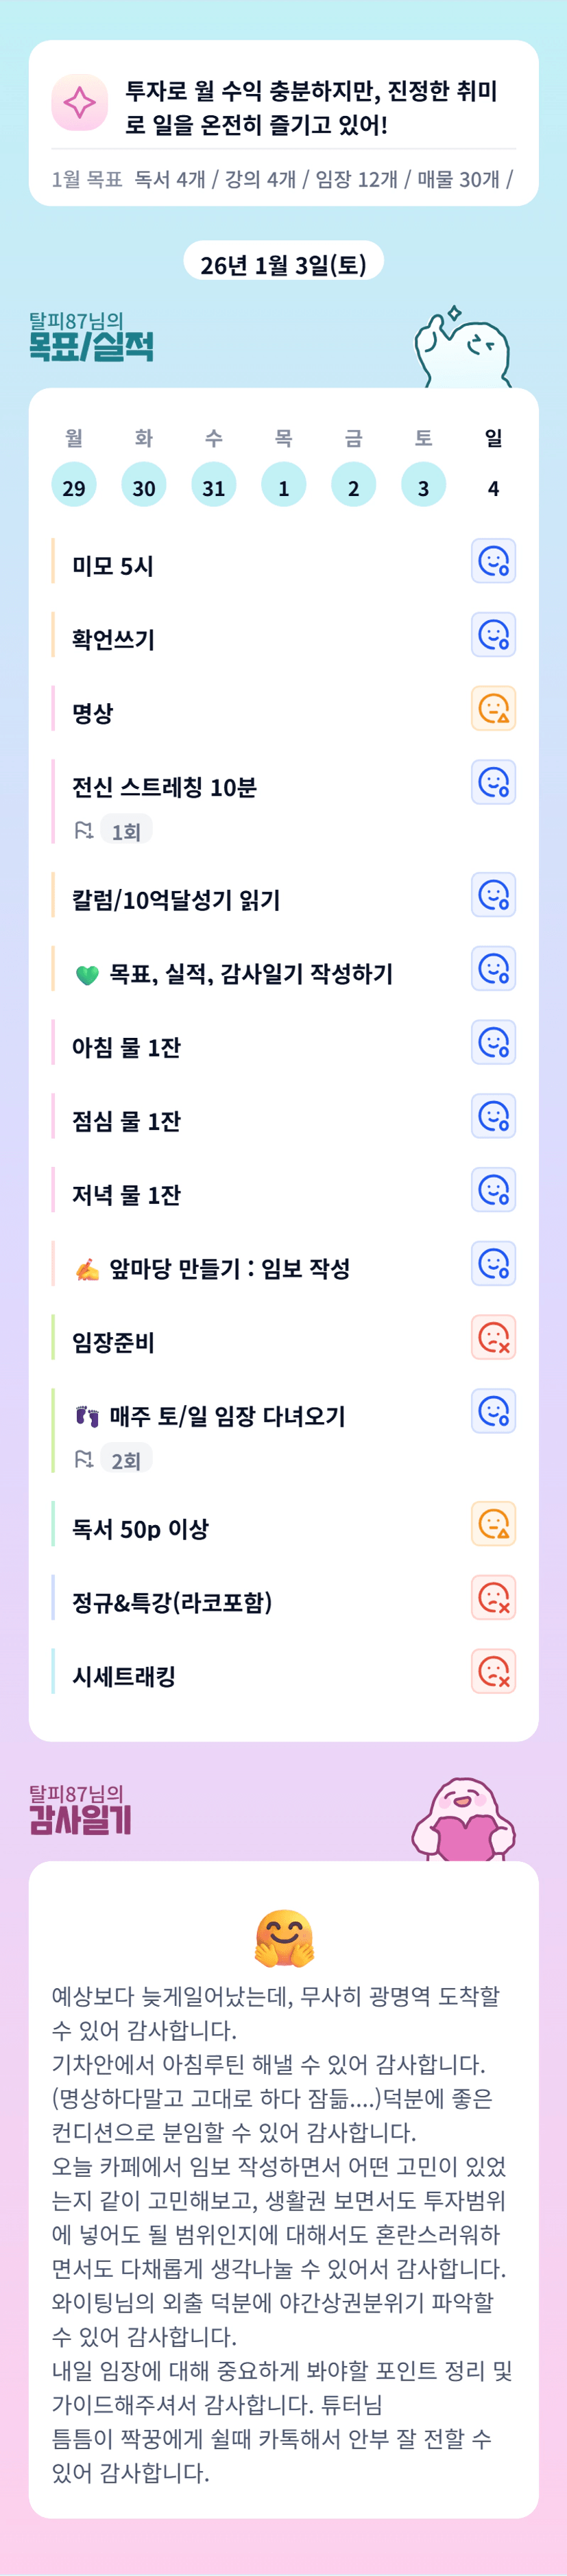Screen dimensions: 567x2576
Task: Toggle the status of 아침 물 1잔
Action: pyautogui.click(x=493, y=1042)
